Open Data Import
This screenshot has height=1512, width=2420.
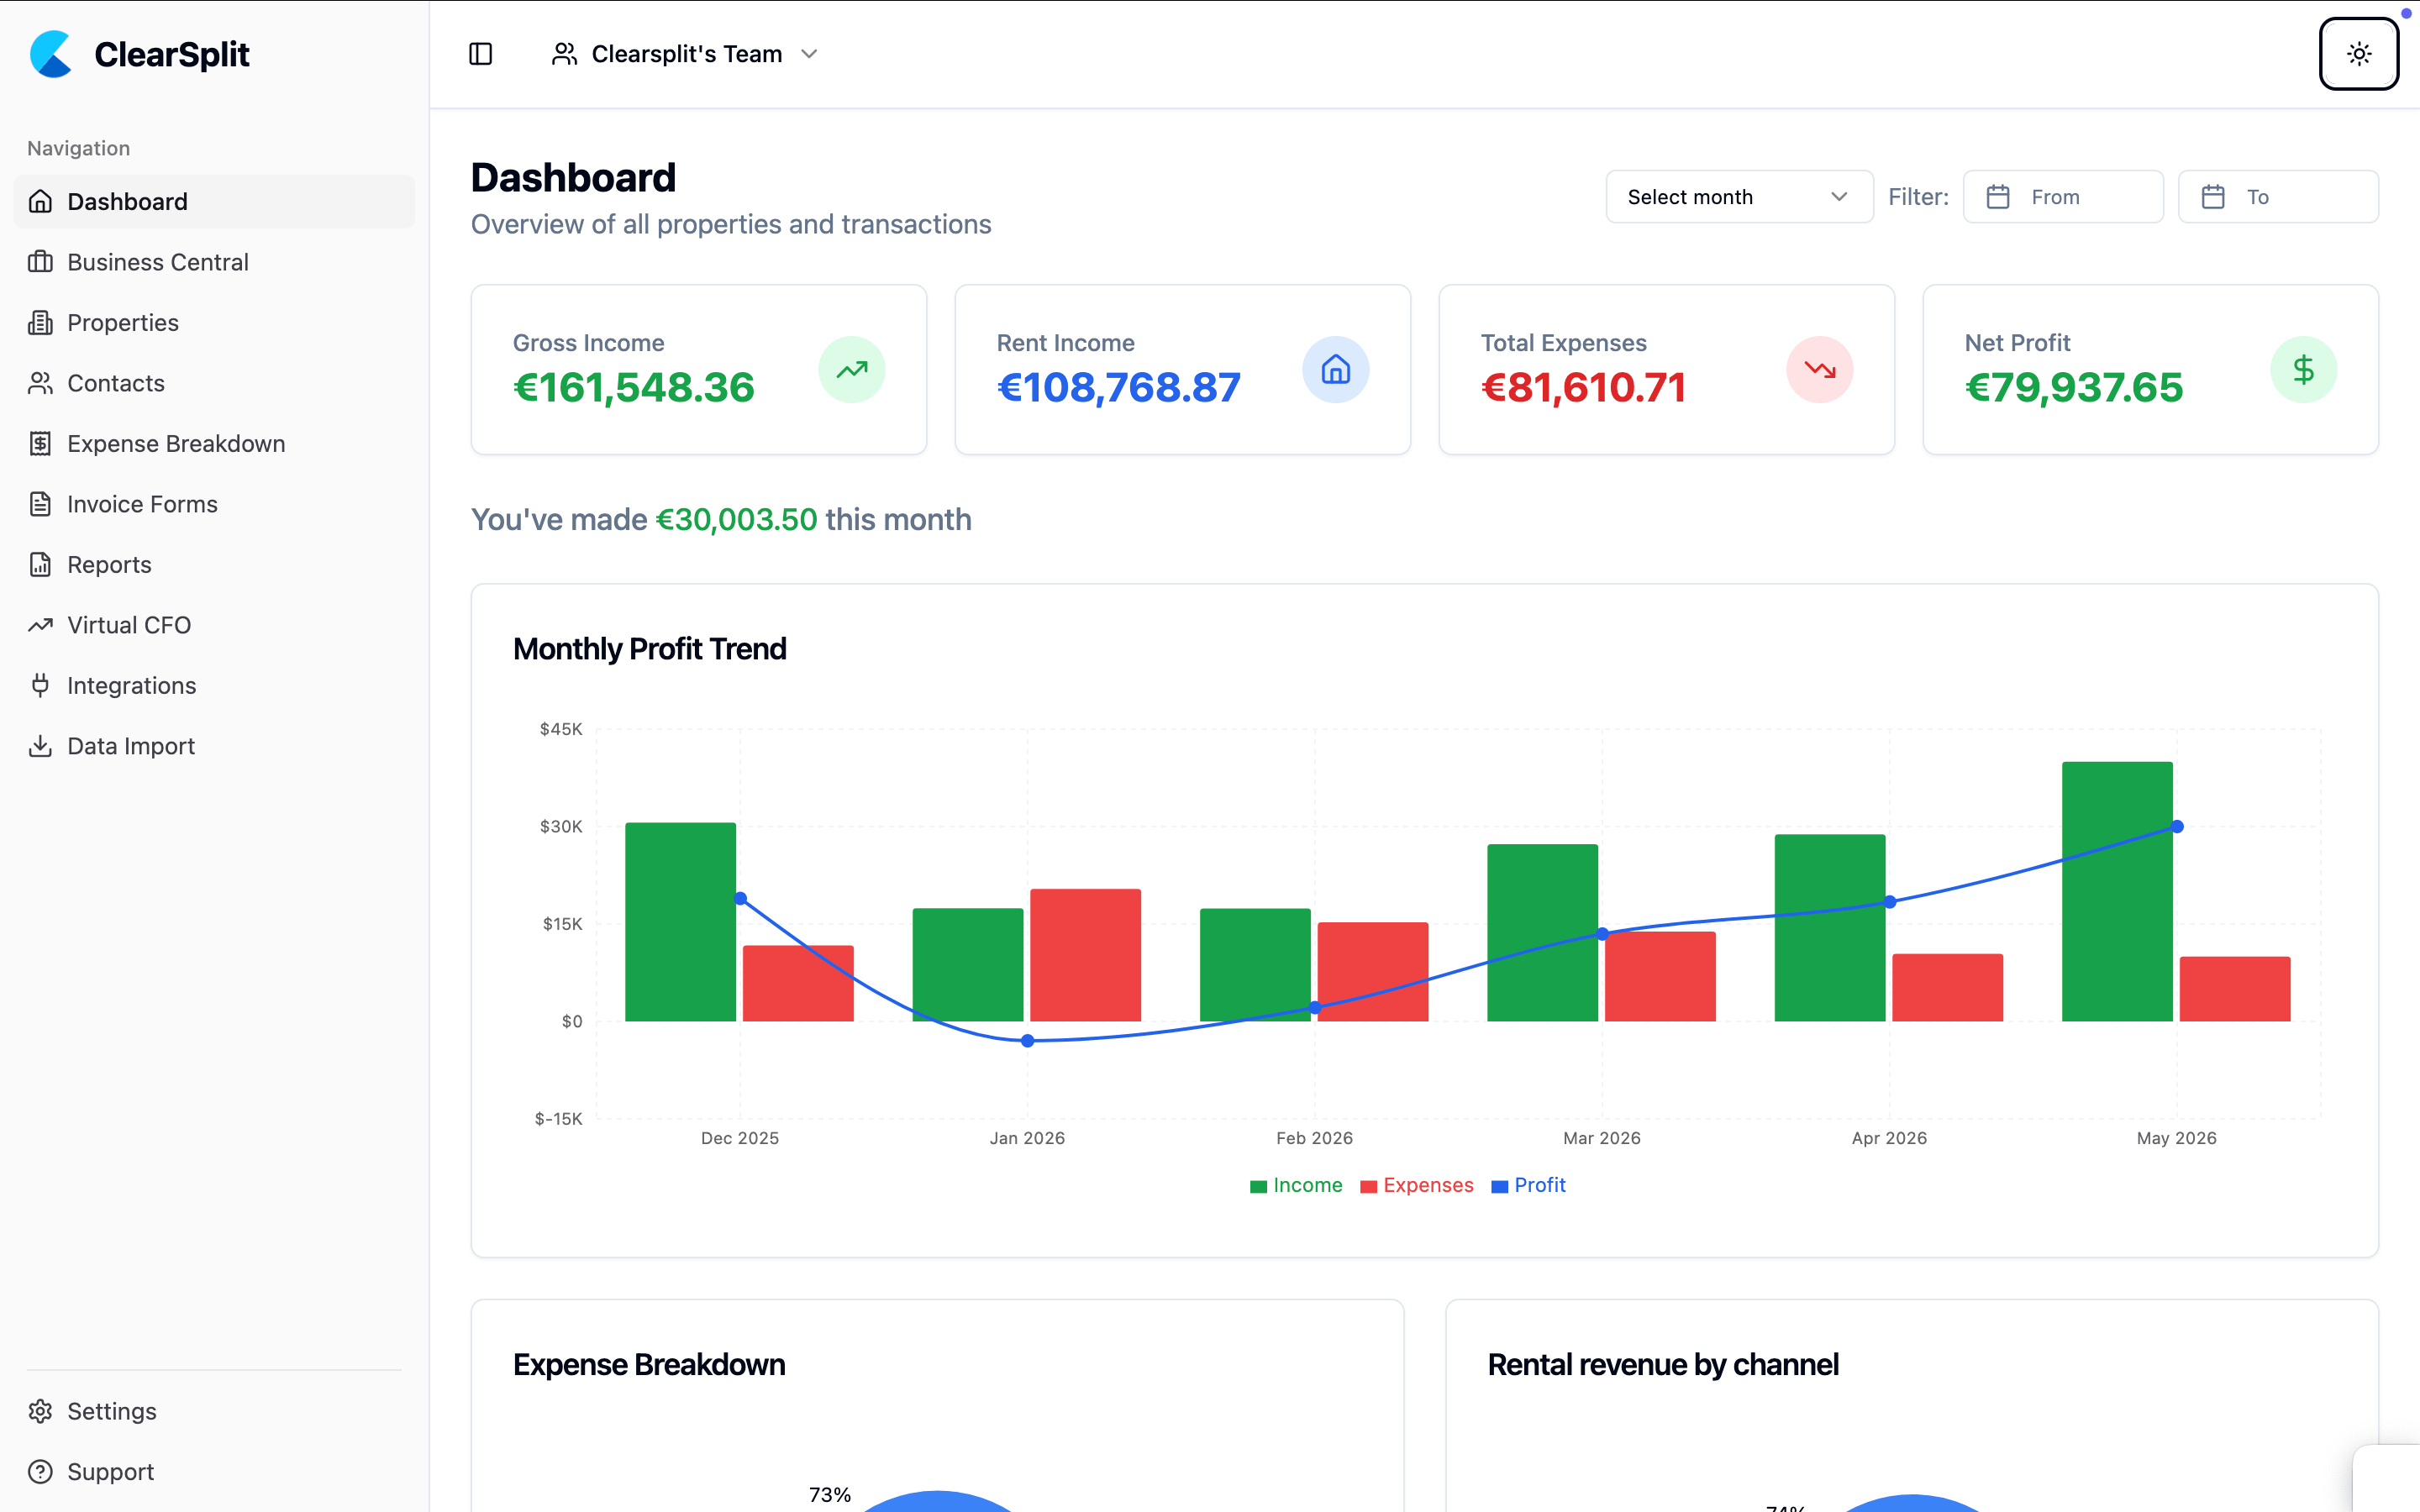tap(214, 746)
